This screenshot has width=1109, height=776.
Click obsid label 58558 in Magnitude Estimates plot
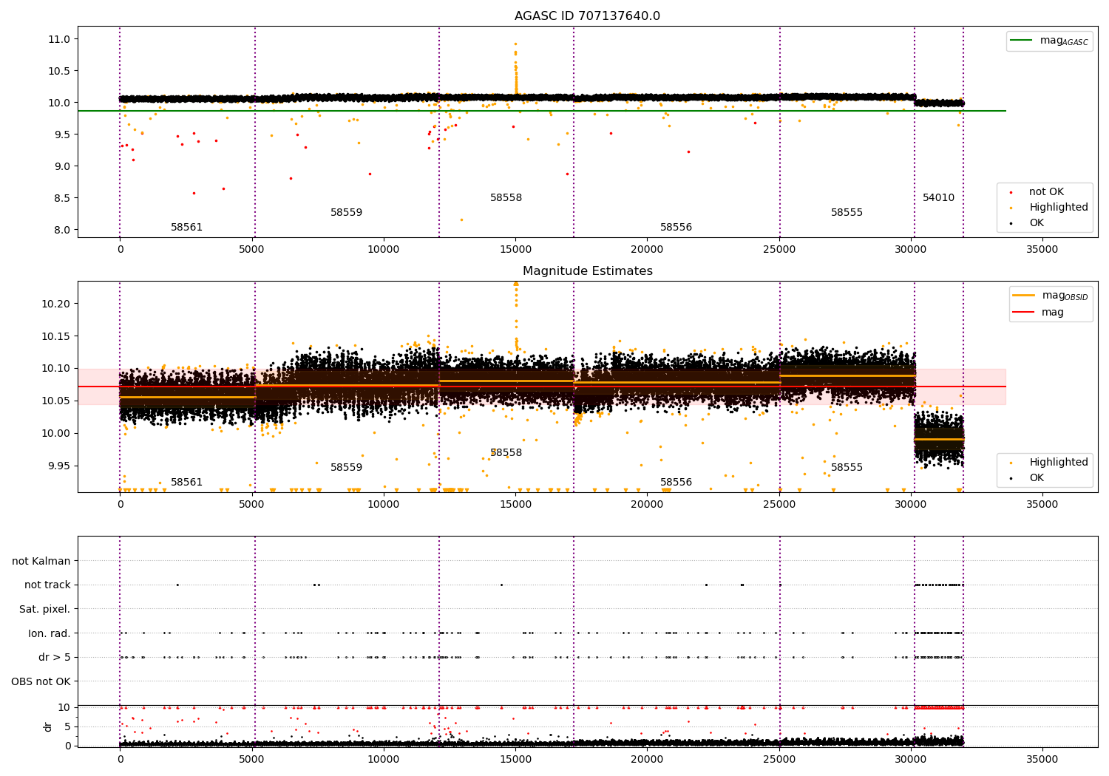pyautogui.click(x=506, y=453)
